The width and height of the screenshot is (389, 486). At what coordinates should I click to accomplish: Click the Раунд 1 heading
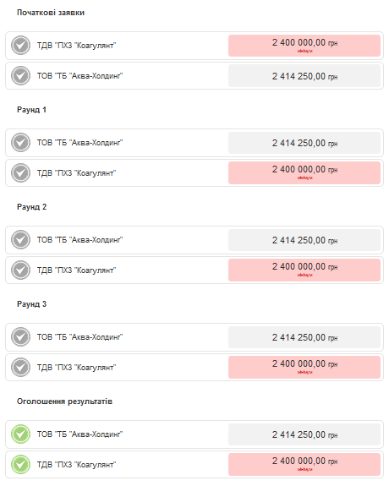tap(31, 110)
